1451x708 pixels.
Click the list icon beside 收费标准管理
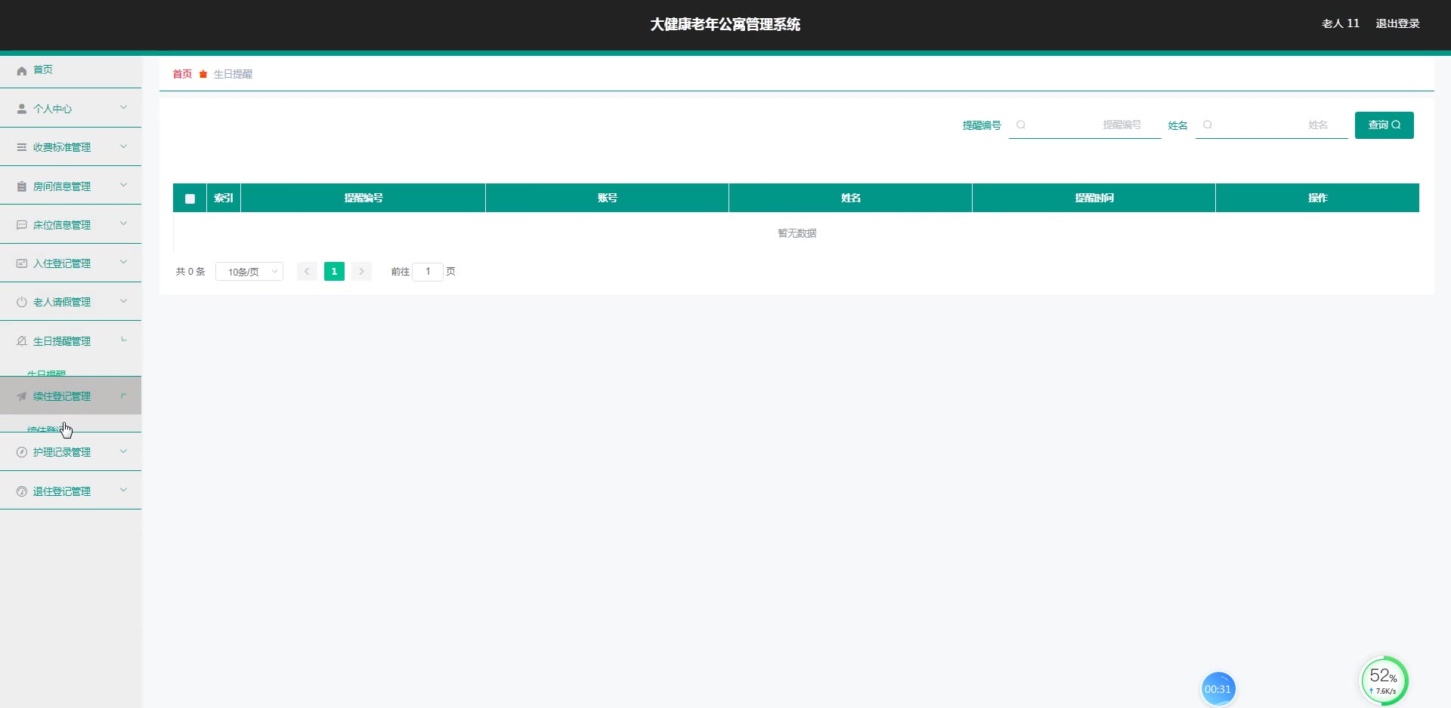point(22,147)
